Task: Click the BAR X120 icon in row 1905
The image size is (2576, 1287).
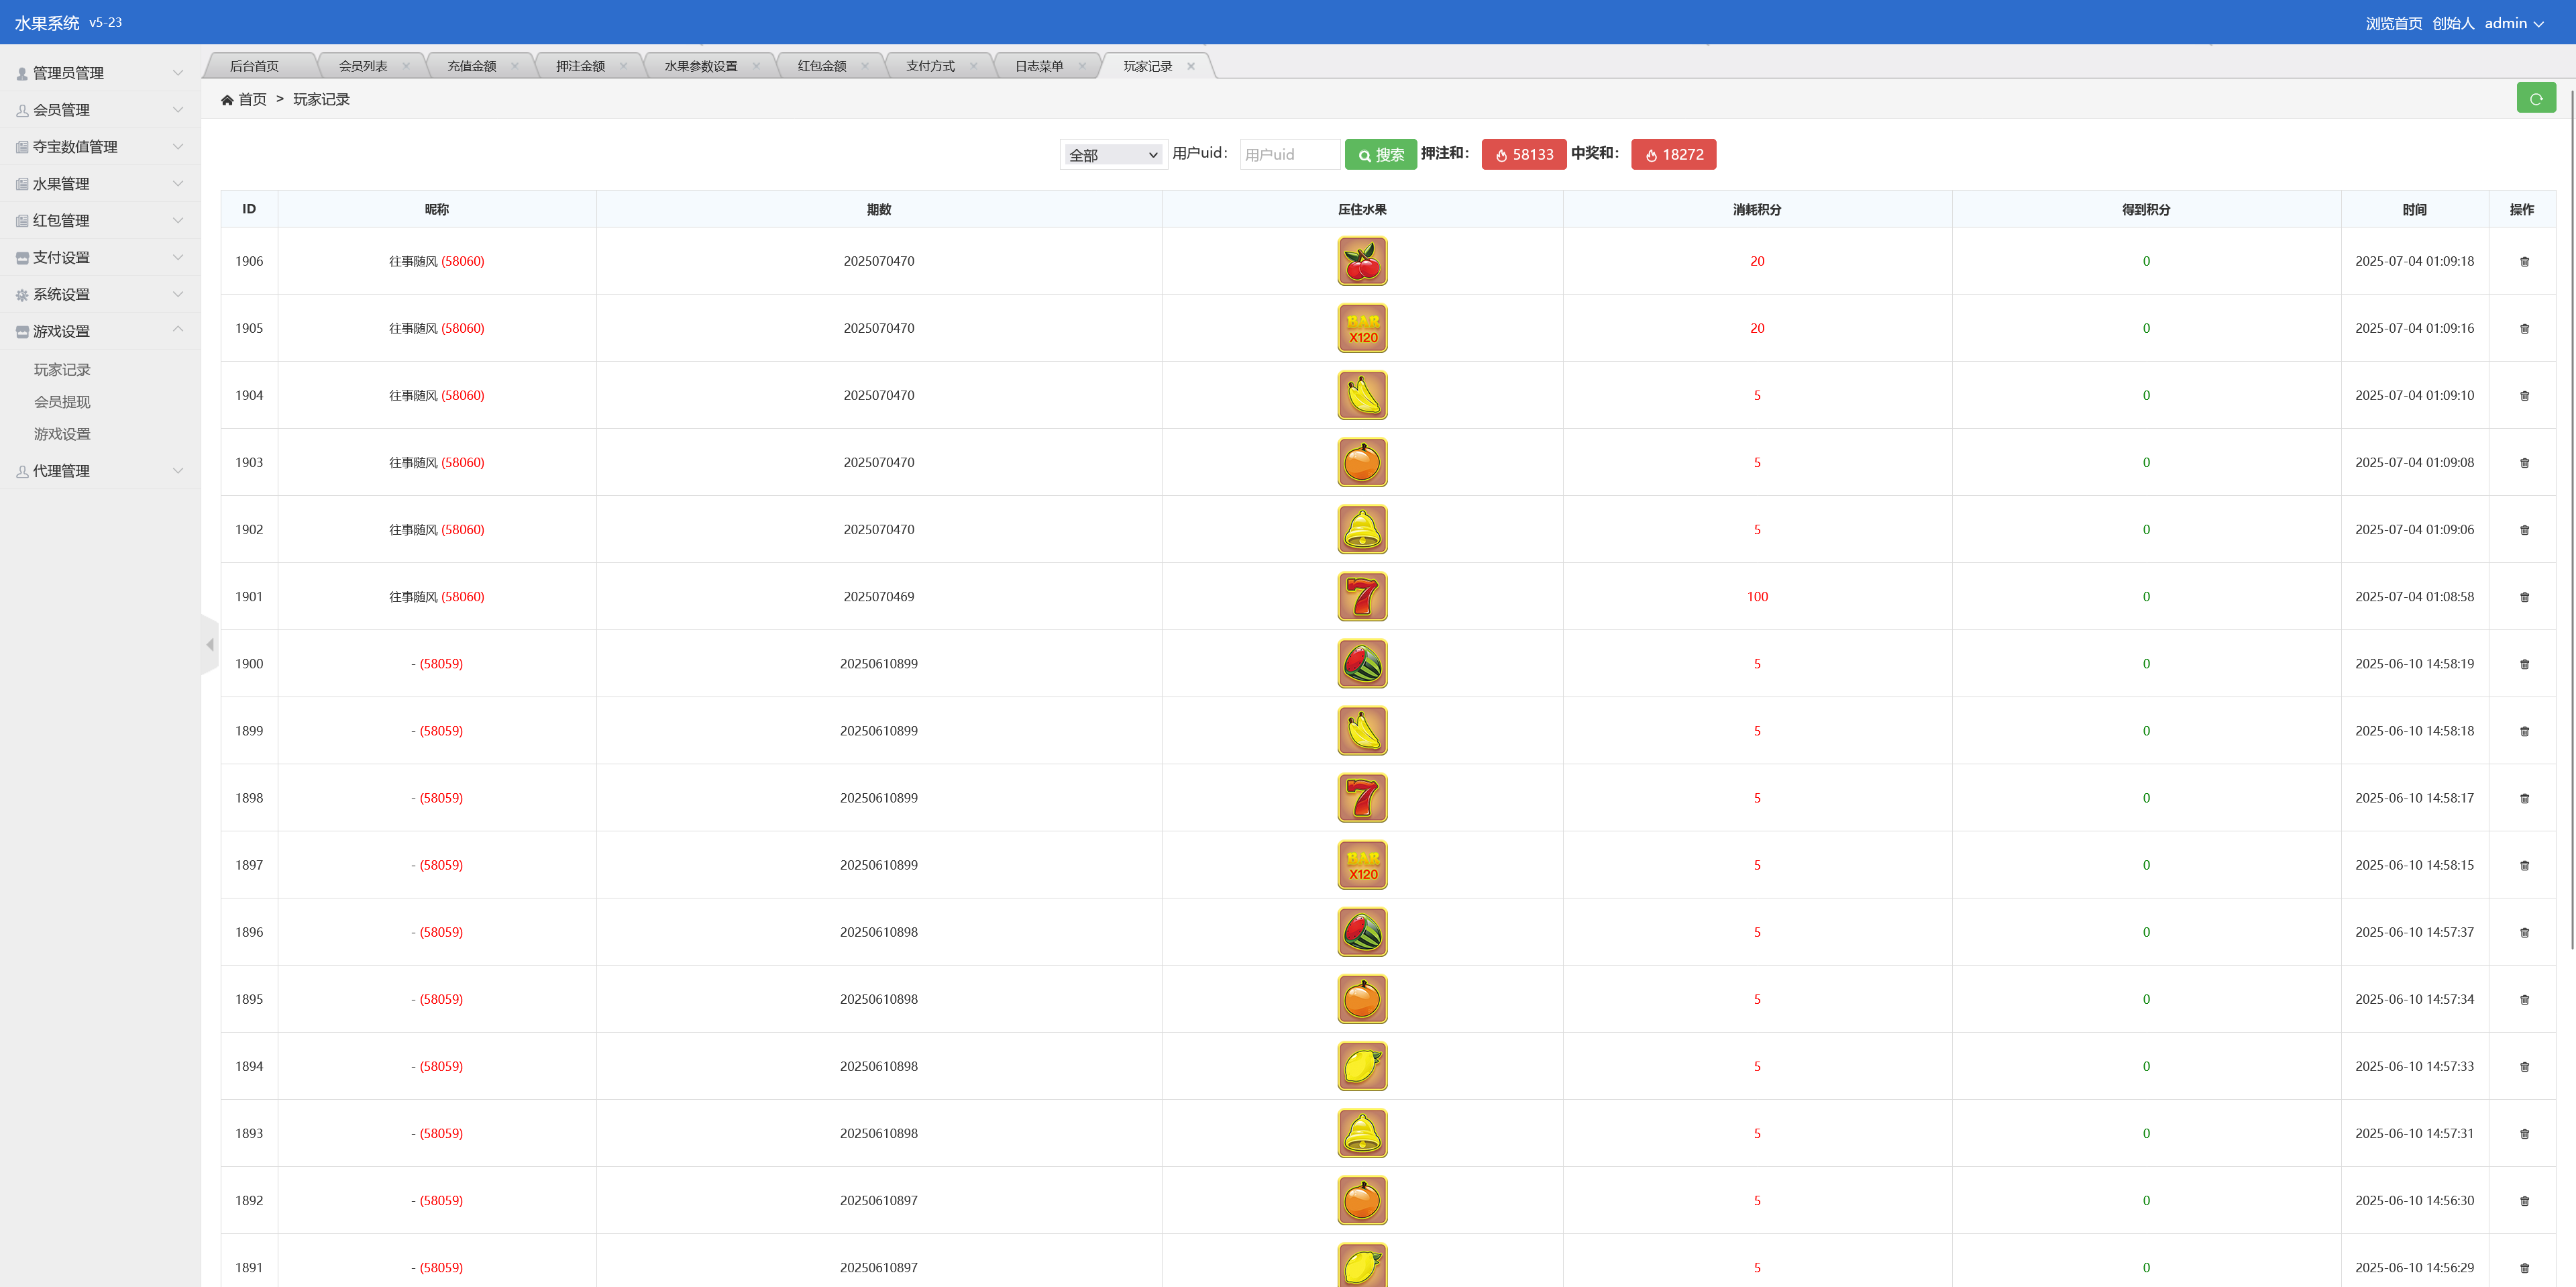Action: 1362,328
